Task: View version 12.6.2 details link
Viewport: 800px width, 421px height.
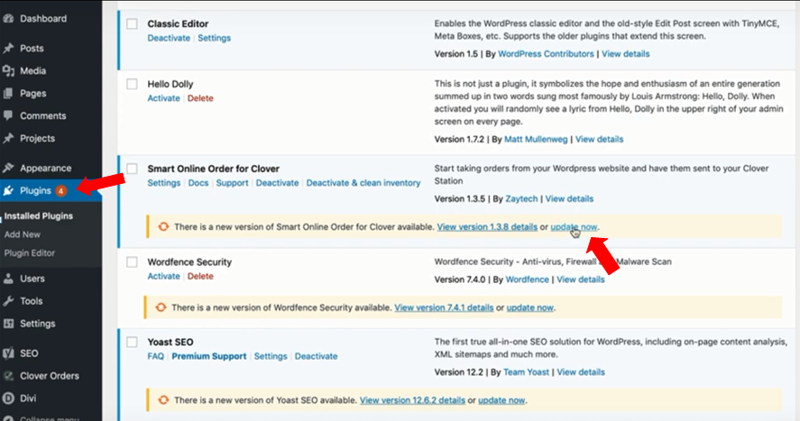Action: pos(412,400)
